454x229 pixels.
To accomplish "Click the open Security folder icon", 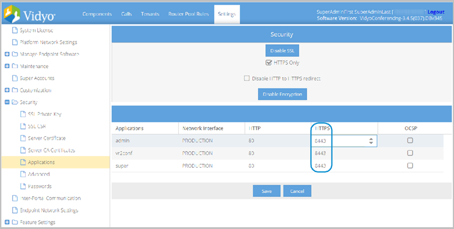I will [x=15, y=102].
